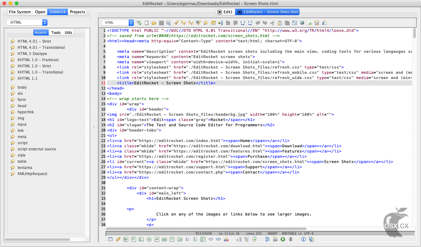Click the bug debug icon
The height and width of the screenshot is (247, 421).
[291, 239]
